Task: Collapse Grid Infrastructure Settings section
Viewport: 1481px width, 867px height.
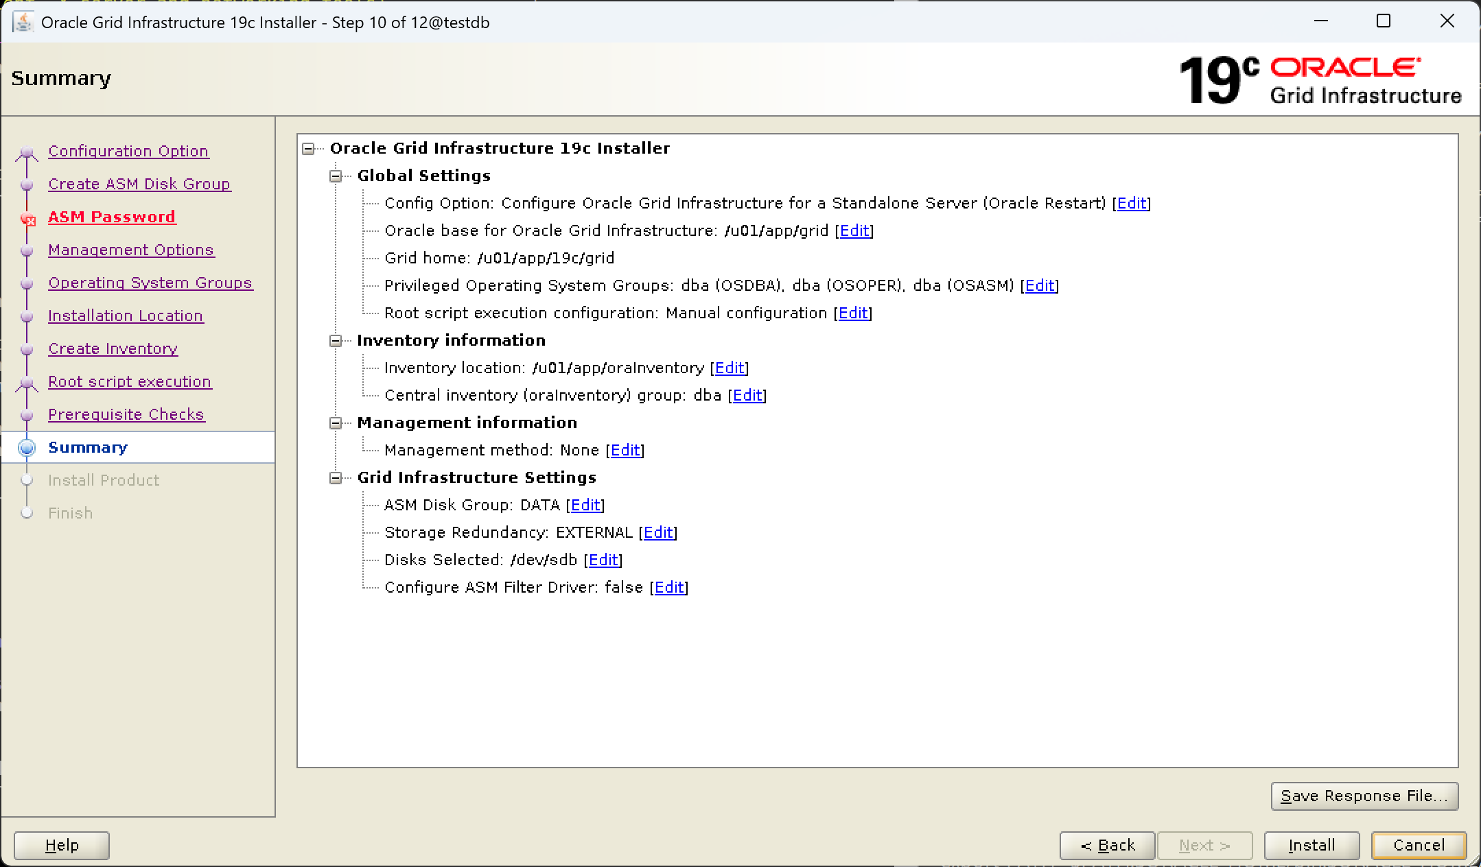Action: point(336,478)
